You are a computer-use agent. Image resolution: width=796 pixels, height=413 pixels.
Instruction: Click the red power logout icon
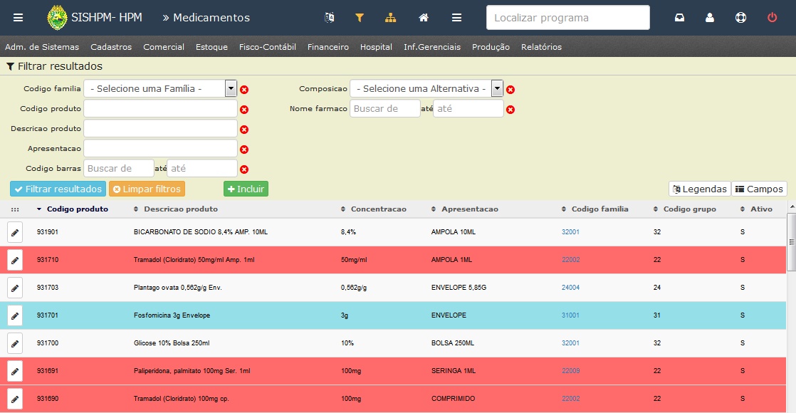(772, 18)
